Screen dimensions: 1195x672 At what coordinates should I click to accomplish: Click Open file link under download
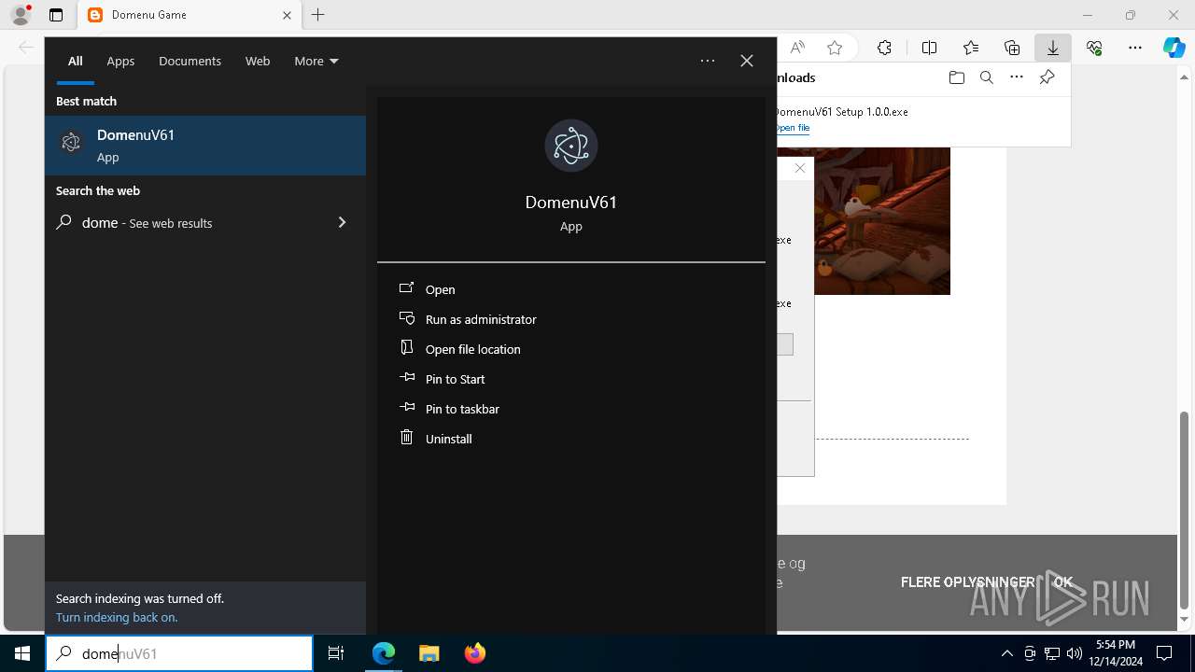pyautogui.click(x=793, y=128)
